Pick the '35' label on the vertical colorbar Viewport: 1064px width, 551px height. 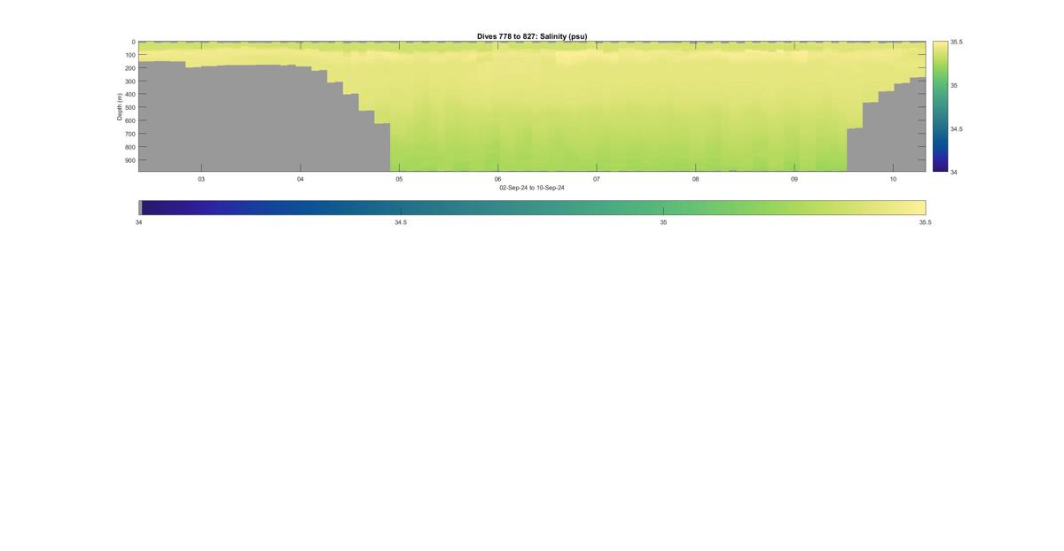coord(954,85)
